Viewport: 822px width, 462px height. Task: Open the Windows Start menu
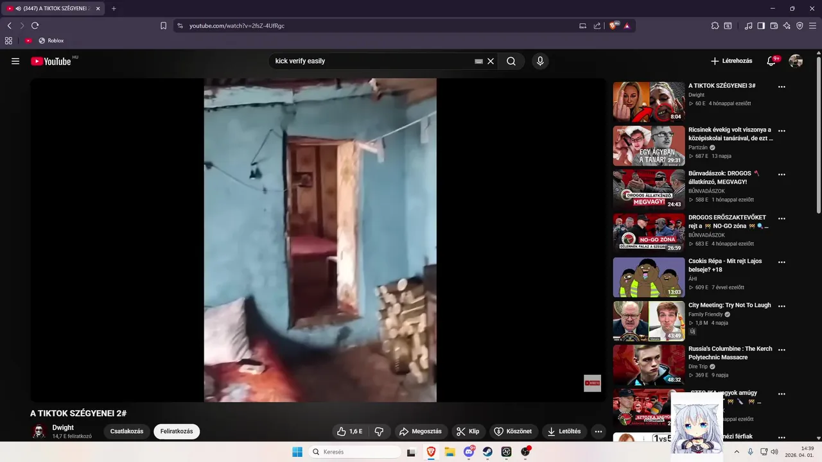297,452
